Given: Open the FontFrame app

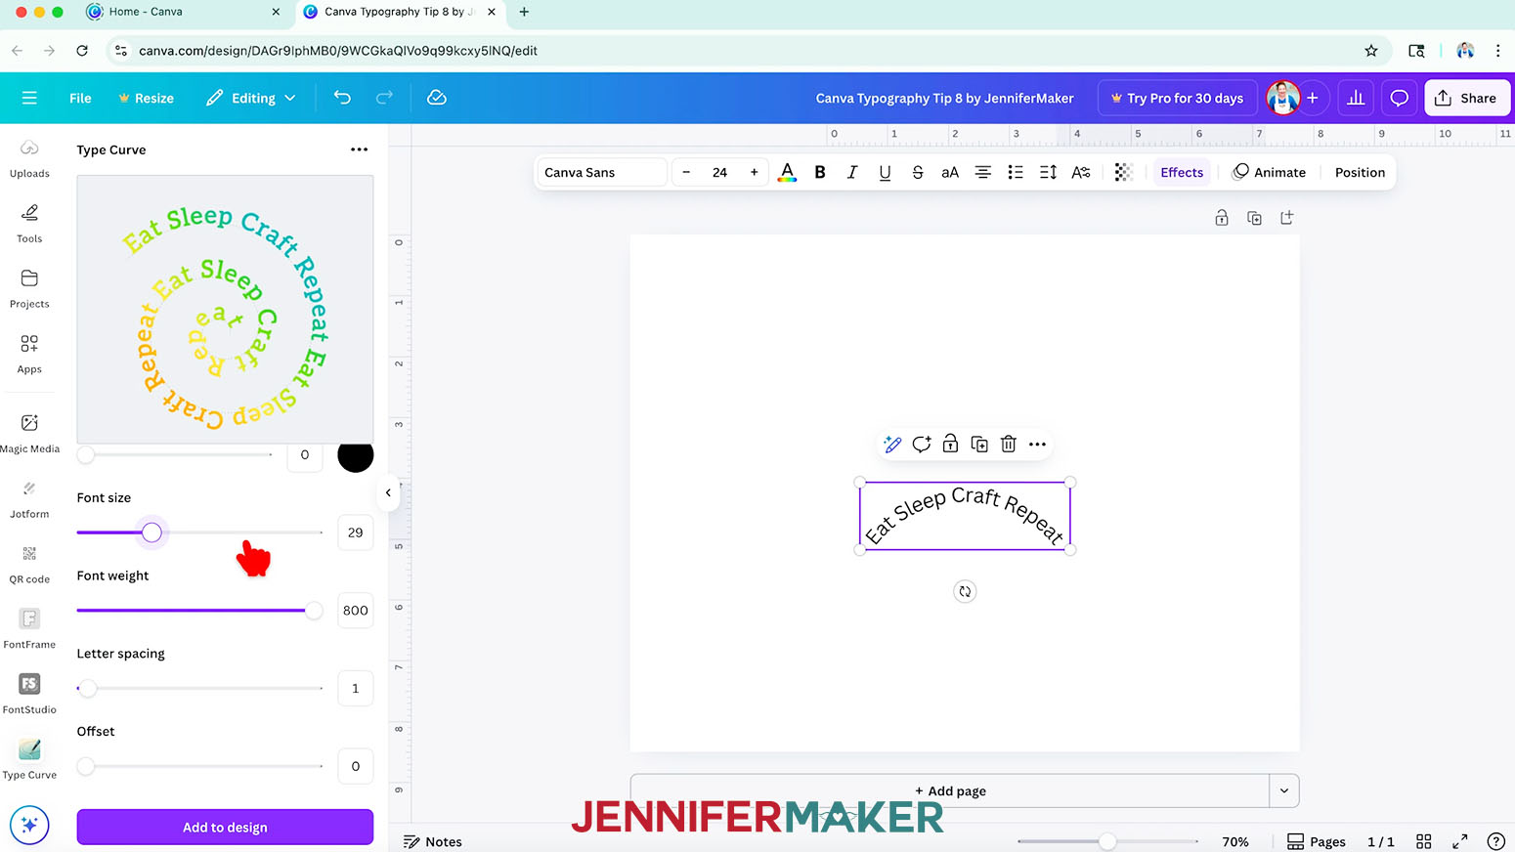Looking at the screenshot, I should click(x=29, y=630).
